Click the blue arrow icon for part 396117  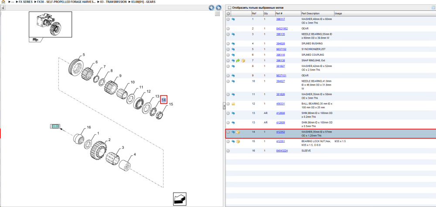coord(233,20)
